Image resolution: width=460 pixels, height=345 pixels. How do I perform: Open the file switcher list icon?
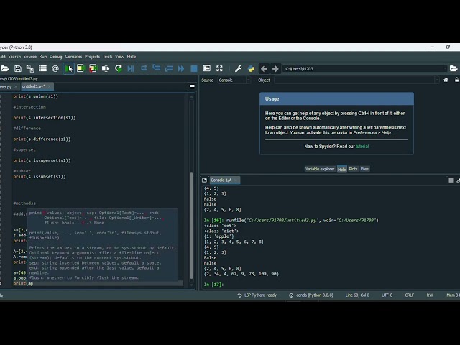point(42,69)
